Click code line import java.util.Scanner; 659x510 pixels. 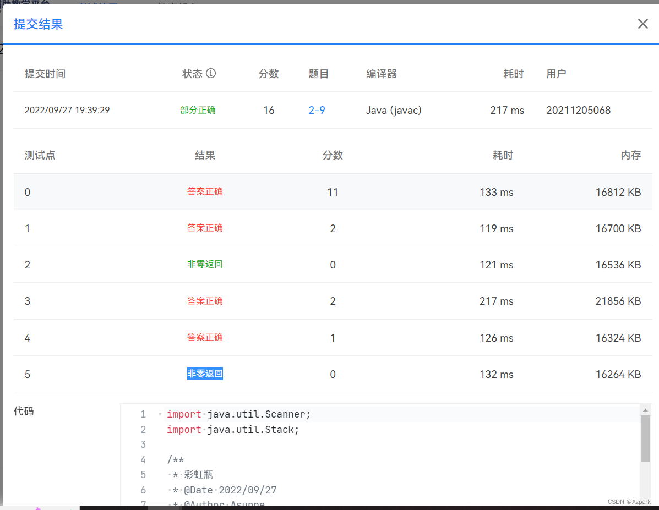click(239, 414)
